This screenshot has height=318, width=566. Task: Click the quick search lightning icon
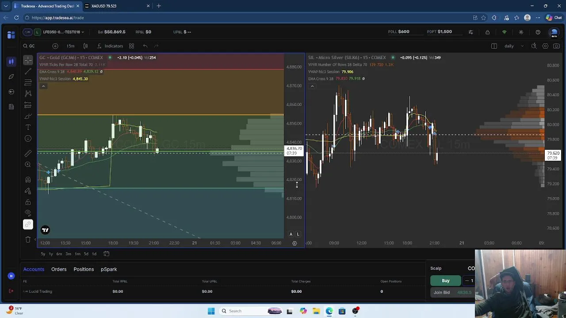534,46
